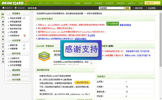Switch to the 模块 side tab

[3, 23]
